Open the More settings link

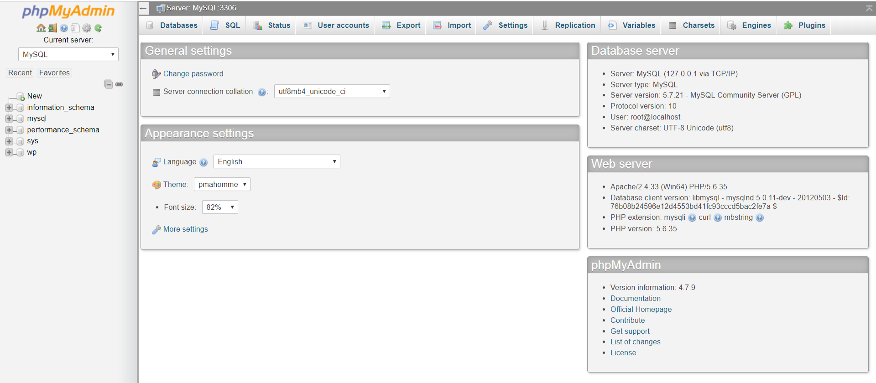pyautogui.click(x=185, y=229)
